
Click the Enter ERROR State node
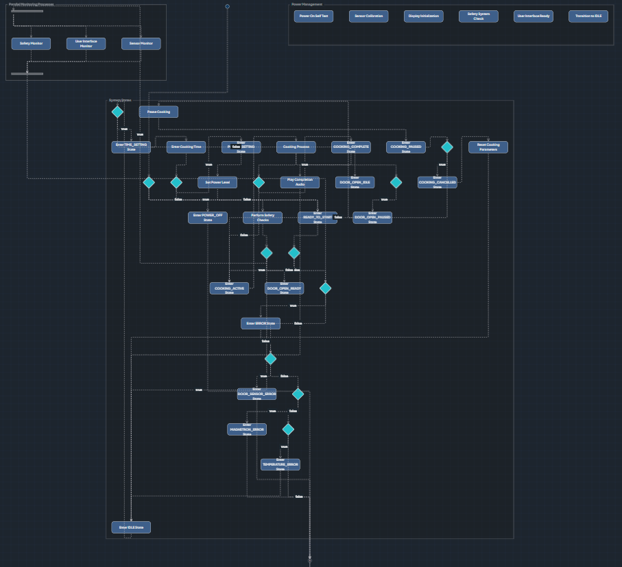point(261,323)
